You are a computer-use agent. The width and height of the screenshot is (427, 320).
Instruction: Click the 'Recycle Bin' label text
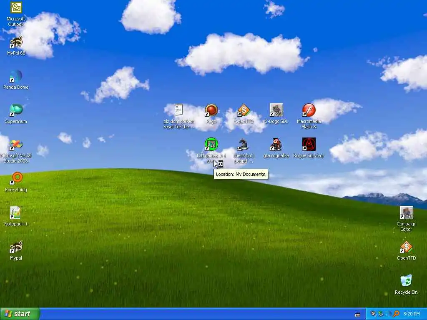(x=406, y=292)
